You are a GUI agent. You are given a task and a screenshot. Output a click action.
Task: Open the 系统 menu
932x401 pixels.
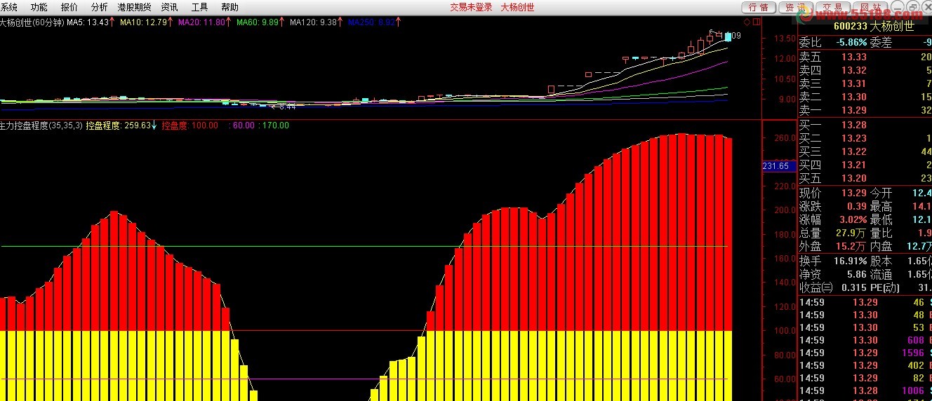tap(9, 7)
